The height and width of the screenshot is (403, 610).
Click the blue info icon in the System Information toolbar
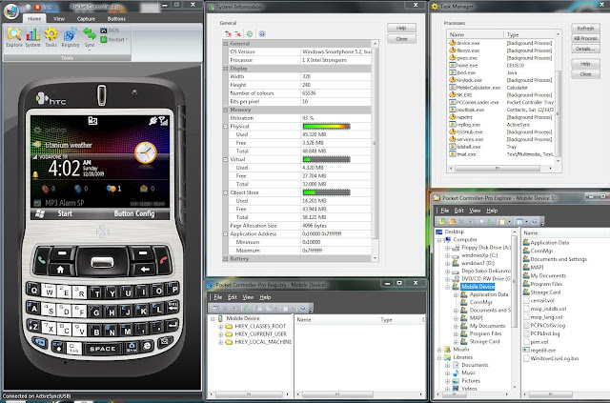[262, 34]
